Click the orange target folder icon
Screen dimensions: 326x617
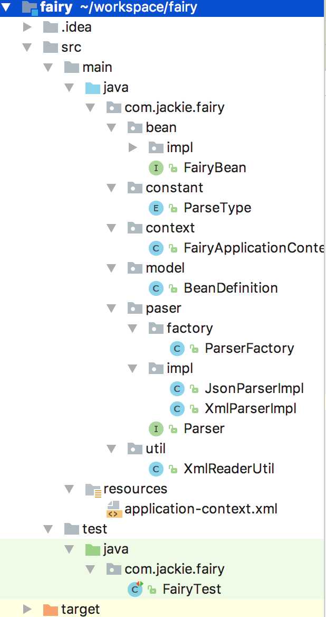click(x=50, y=610)
